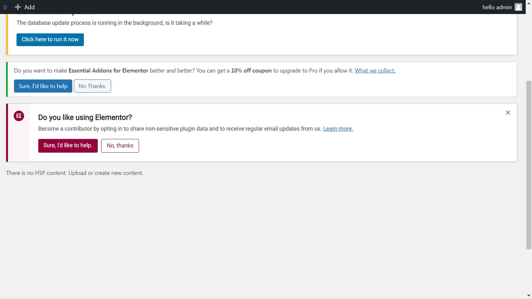
Task: Click 'There is no H5P content' message
Action: click(x=75, y=173)
